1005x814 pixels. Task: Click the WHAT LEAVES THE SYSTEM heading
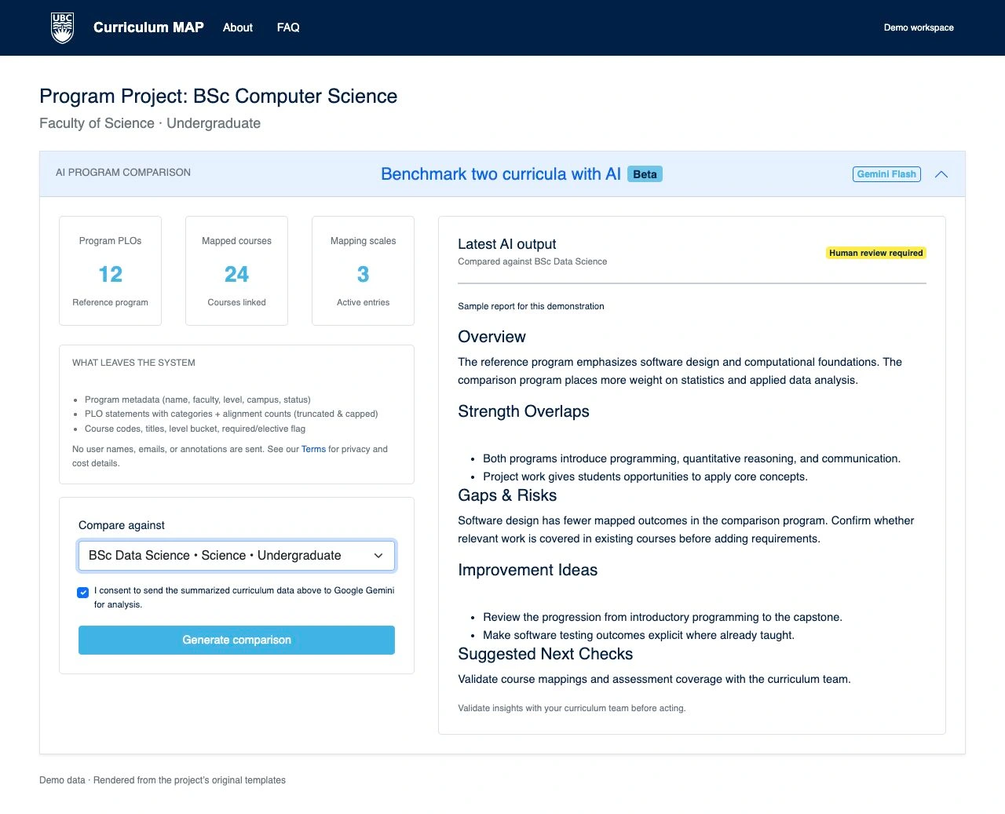click(133, 363)
